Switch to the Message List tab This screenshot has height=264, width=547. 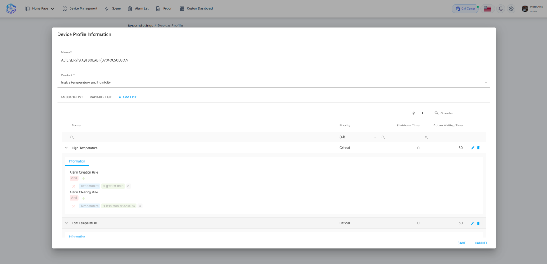point(72,97)
